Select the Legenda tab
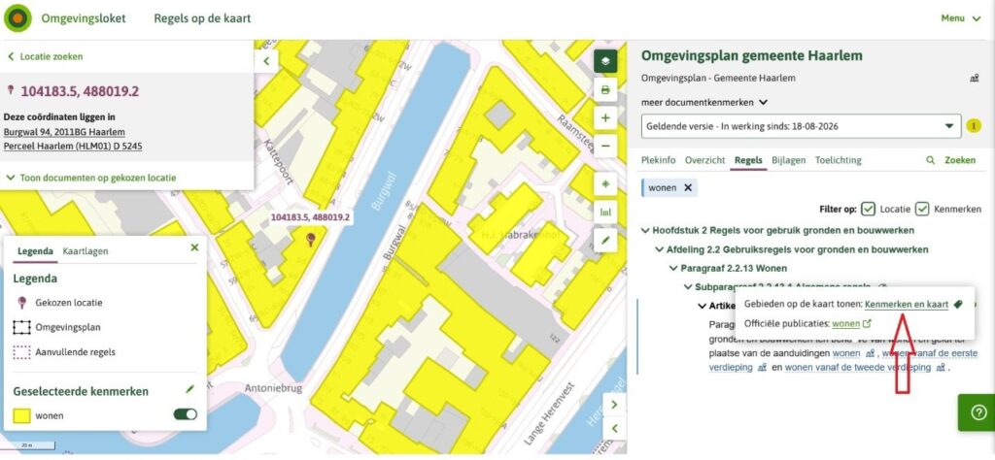Viewport: 995px width, 460px height. [35, 251]
